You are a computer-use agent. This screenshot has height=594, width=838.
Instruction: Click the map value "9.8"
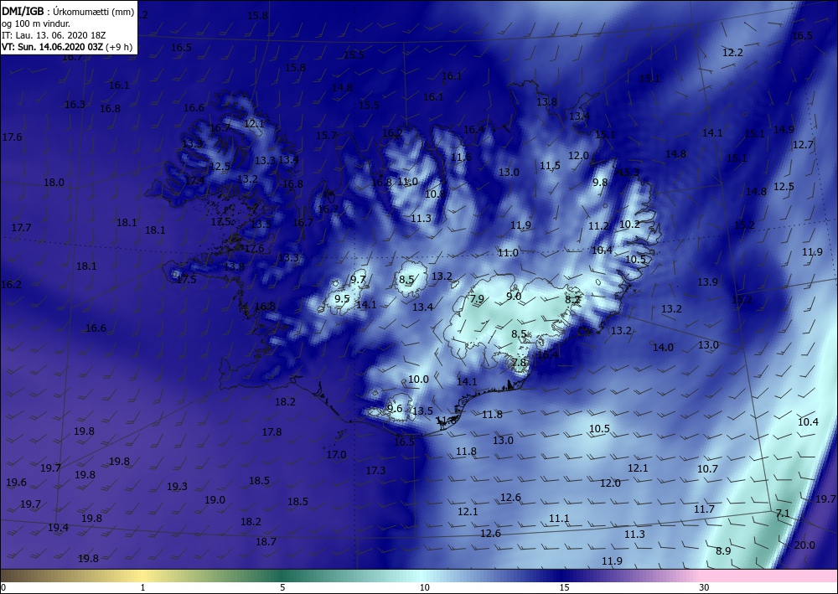pos(600,182)
